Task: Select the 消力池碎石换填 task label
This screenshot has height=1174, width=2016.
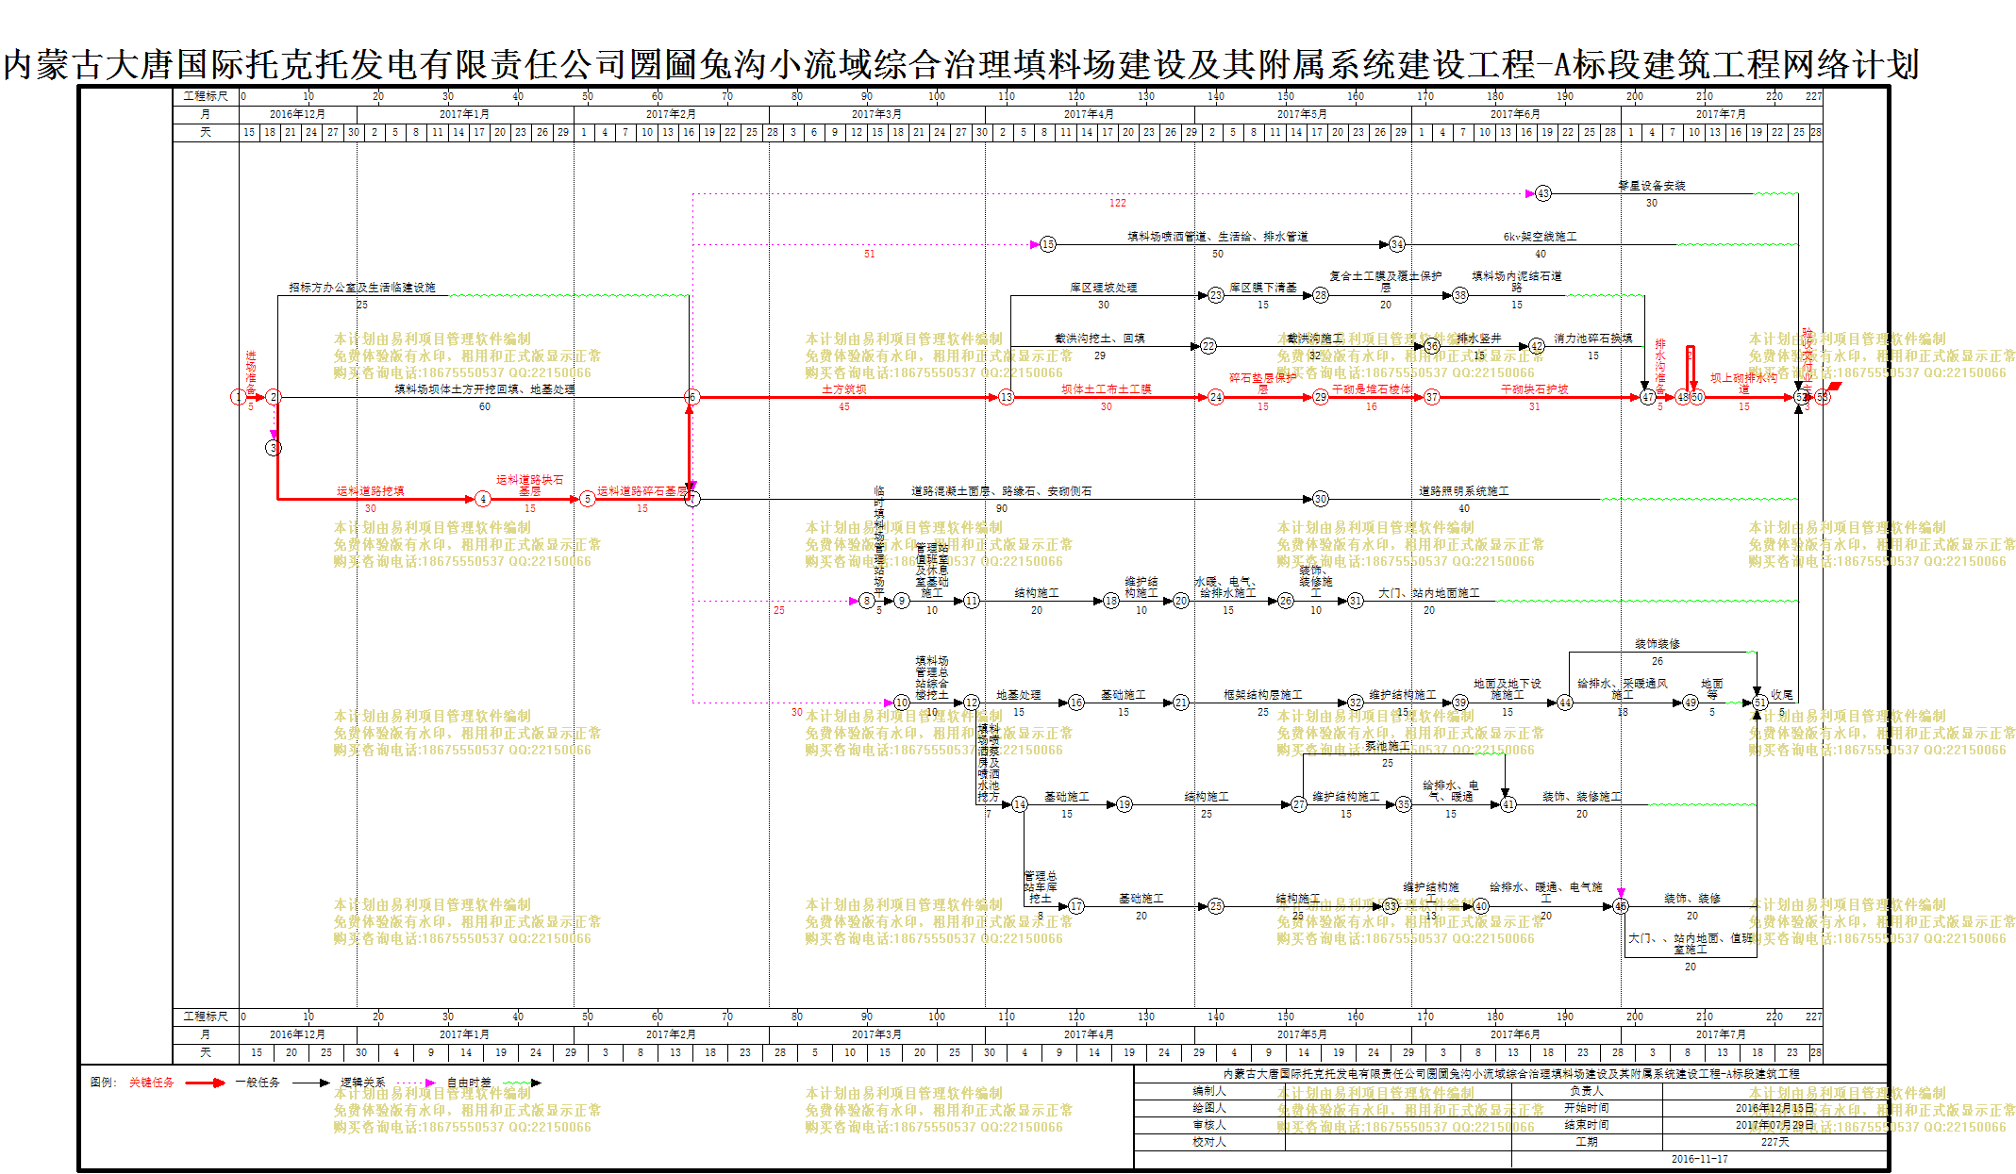Action: (x=1592, y=339)
